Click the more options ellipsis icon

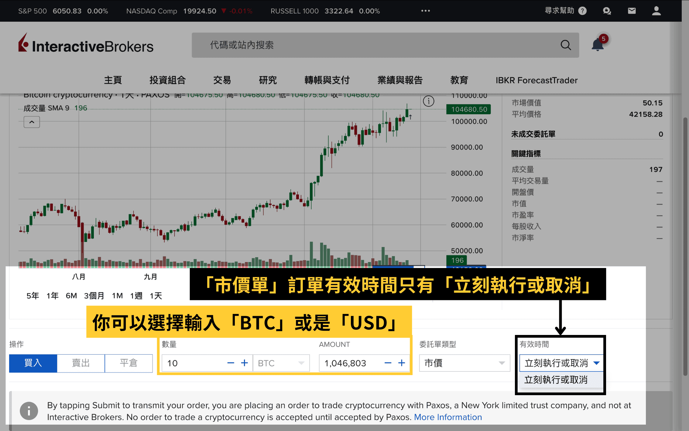click(426, 10)
